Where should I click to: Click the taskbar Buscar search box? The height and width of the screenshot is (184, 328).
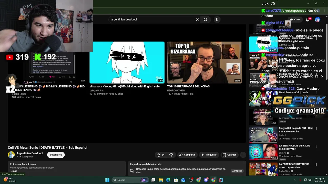click(131, 180)
